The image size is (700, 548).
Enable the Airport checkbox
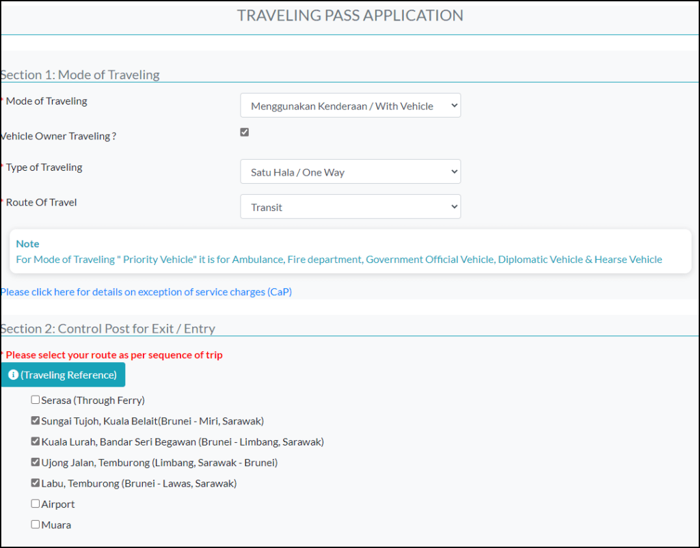click(x=35, y=504)
